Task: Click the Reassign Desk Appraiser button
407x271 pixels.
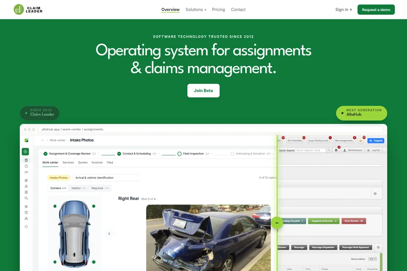Action: (x=356, y=247)
